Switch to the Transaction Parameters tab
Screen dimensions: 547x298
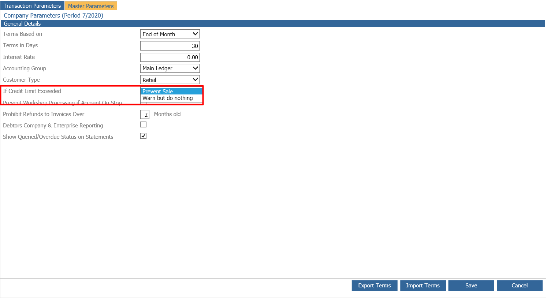click(x=32, y=5)
